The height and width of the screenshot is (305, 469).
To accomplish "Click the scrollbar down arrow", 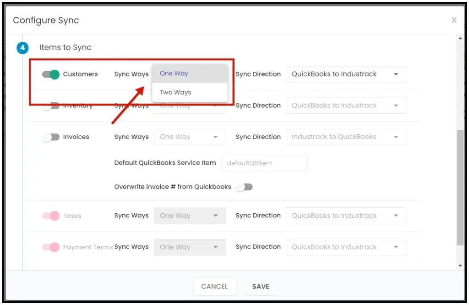I will (460, 266).
